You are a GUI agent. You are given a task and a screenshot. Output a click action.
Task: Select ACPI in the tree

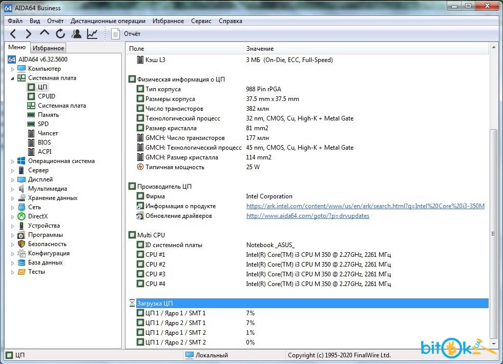tap(45, 152)
